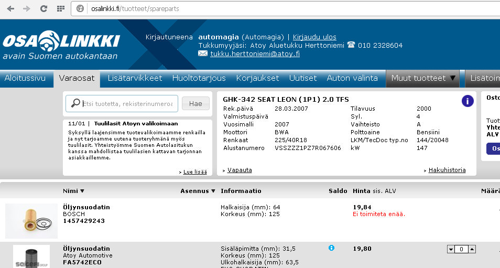Click the Informaatio column header
500x268 pixels.
(x=241, y=191)
